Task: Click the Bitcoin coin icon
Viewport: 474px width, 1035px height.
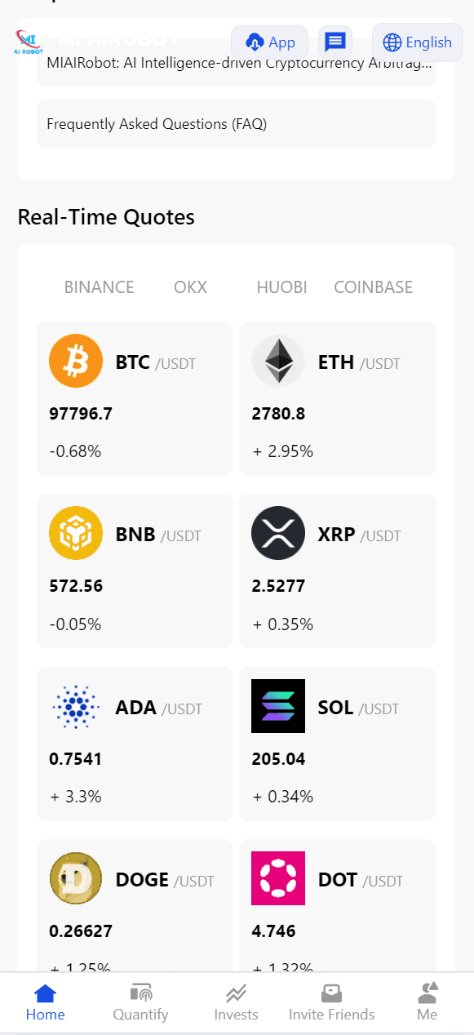Action: pos(76,361)
